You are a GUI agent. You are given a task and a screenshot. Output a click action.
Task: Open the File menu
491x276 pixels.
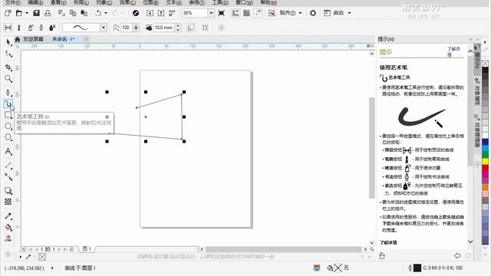[12, 2]
